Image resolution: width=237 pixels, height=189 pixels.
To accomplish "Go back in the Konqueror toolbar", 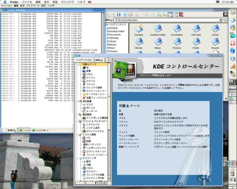I will point(108,15).
